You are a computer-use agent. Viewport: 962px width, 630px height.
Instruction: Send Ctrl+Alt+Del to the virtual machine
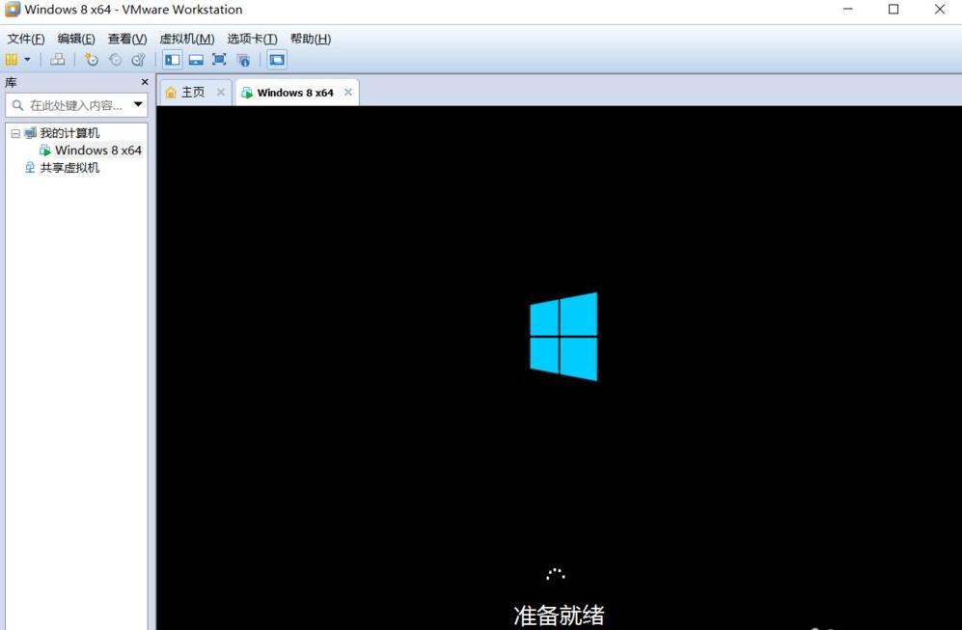(58, 59)
